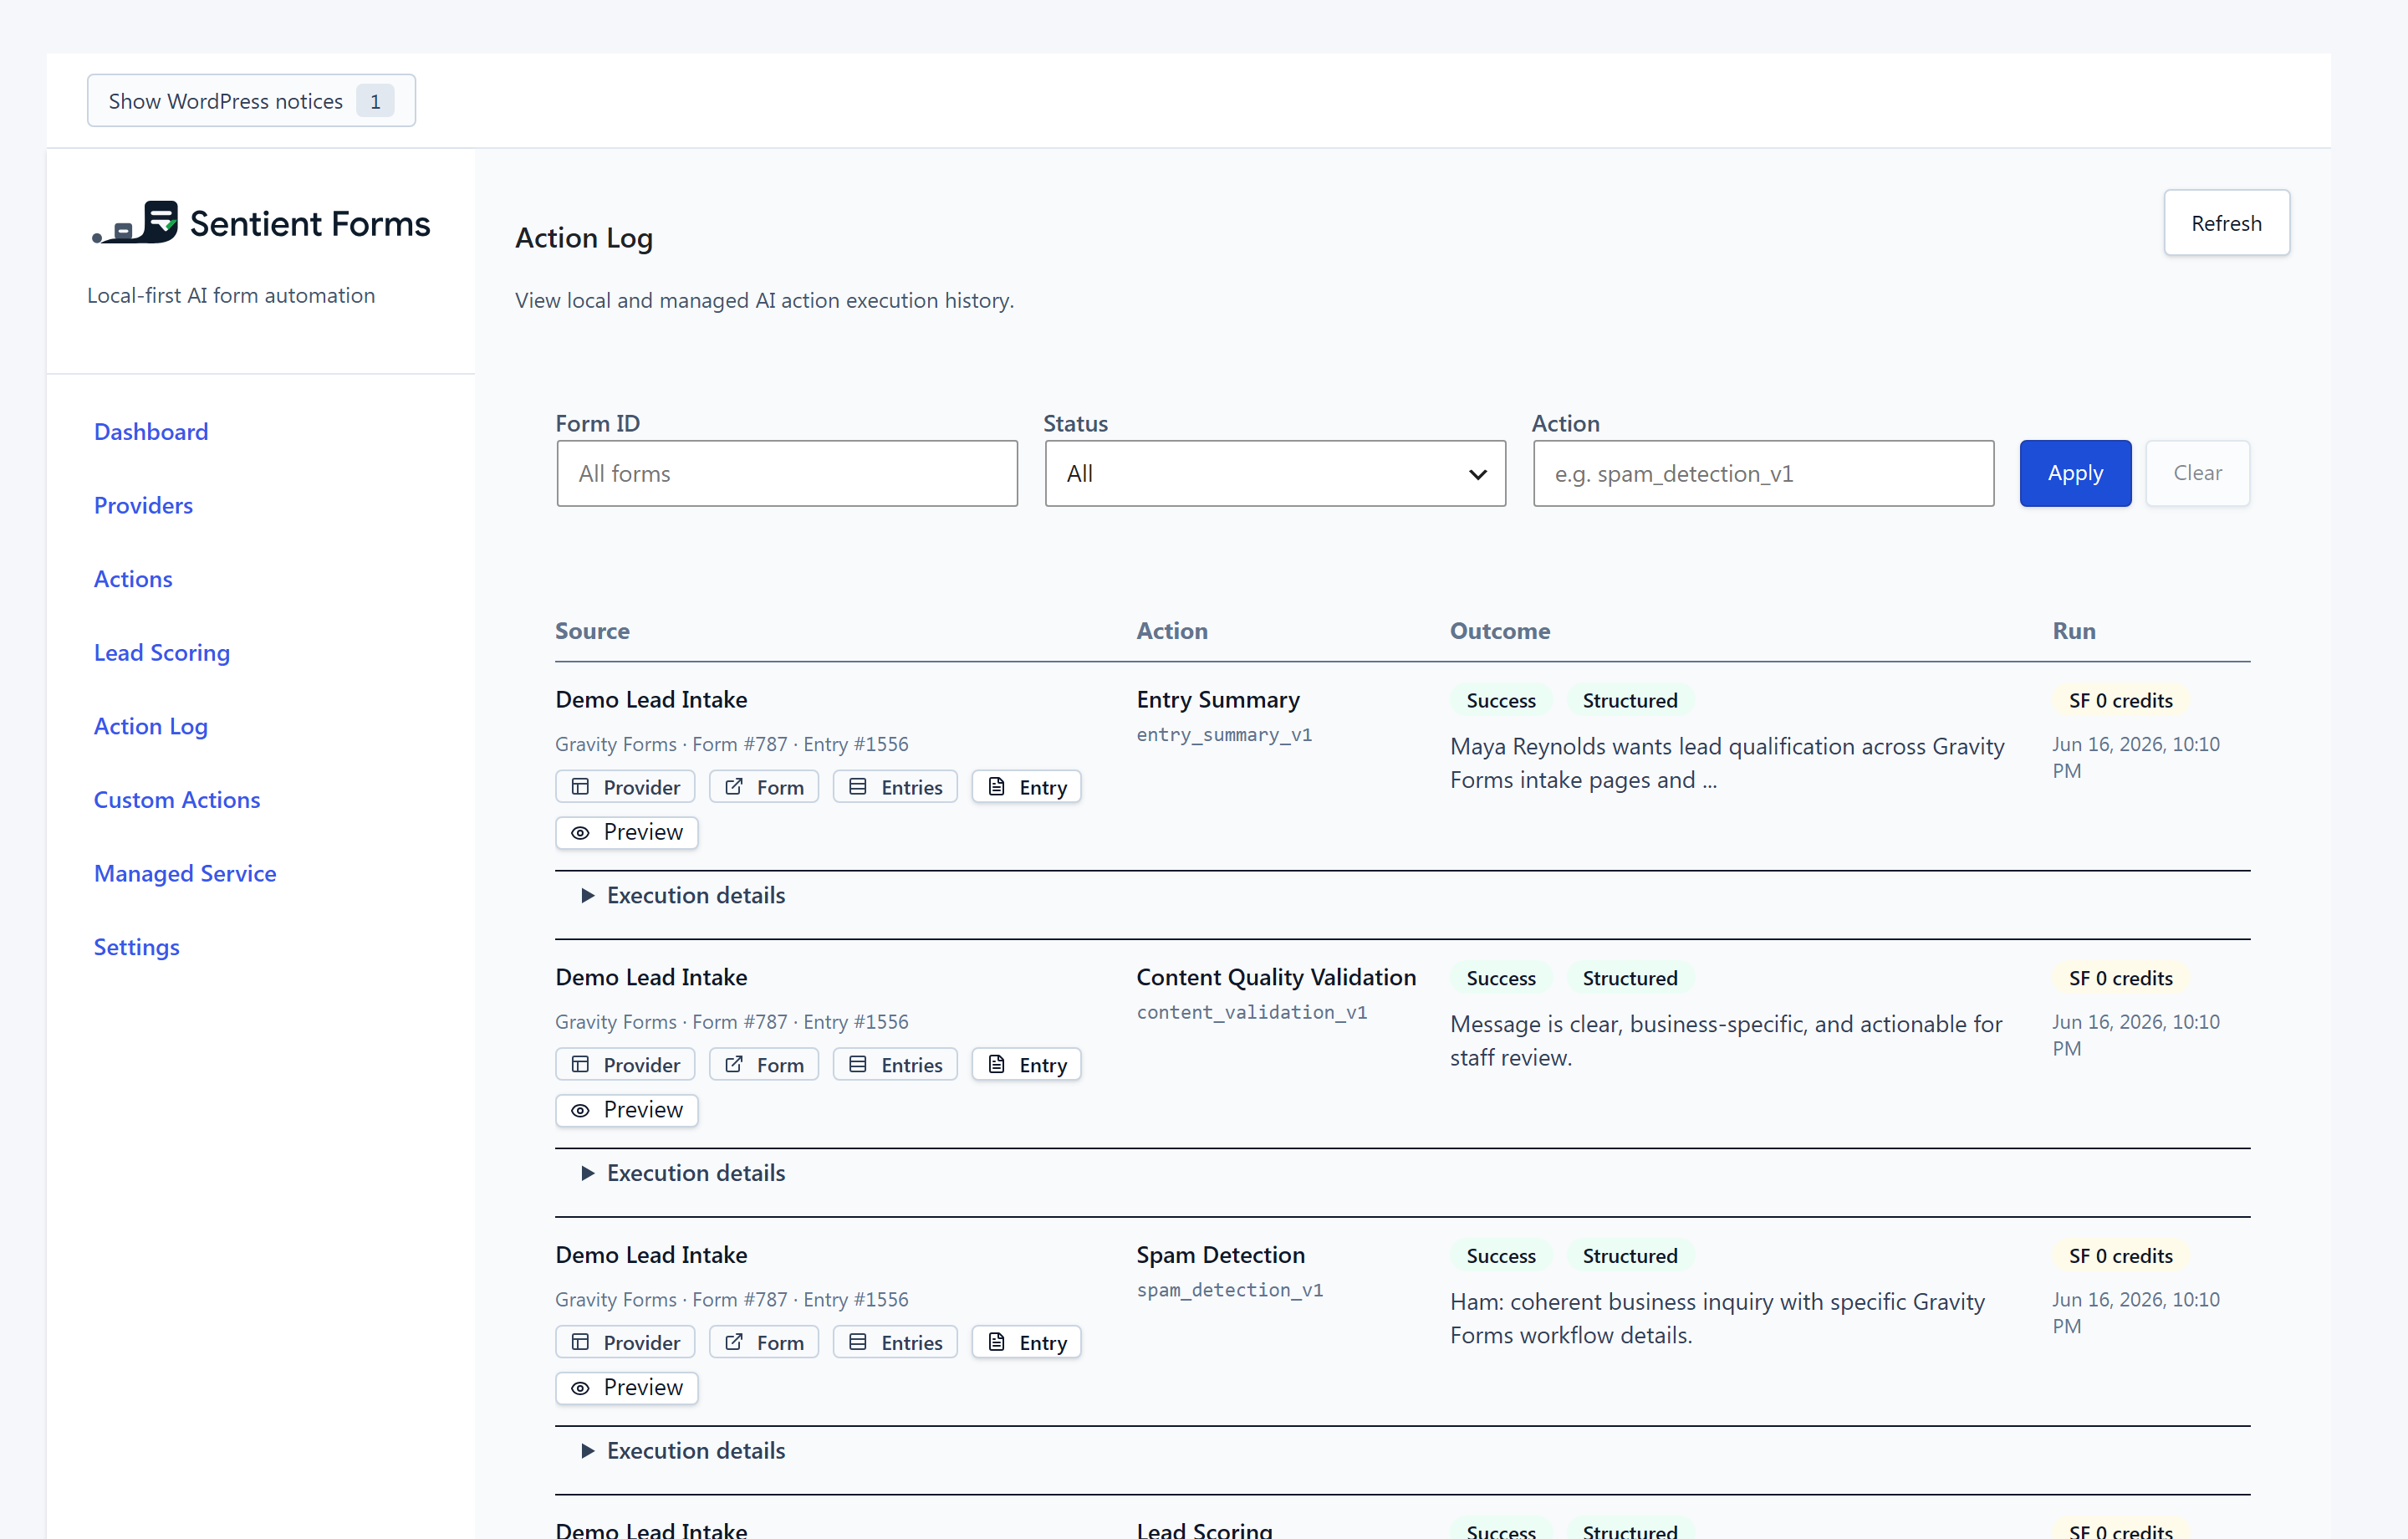Navigate to Actions in the sidebar
This screenshot has height=1539, width=2408.
coord(133,578)
